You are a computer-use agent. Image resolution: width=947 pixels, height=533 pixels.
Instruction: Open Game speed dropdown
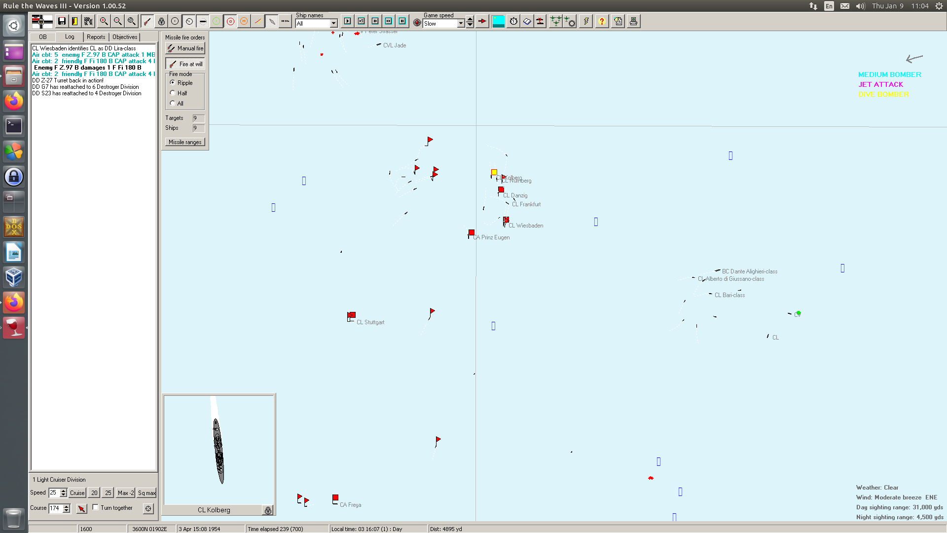pos(461,24)
